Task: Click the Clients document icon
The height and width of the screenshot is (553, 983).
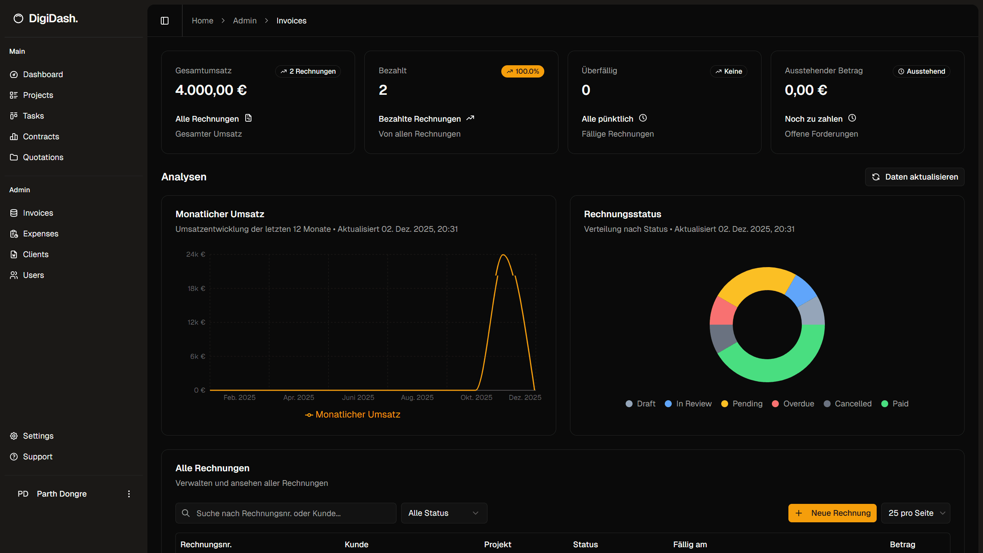Action: 14,254
